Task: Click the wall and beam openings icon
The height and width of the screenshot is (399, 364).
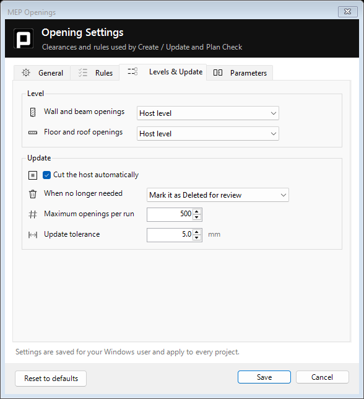Action: pos(33,112)
